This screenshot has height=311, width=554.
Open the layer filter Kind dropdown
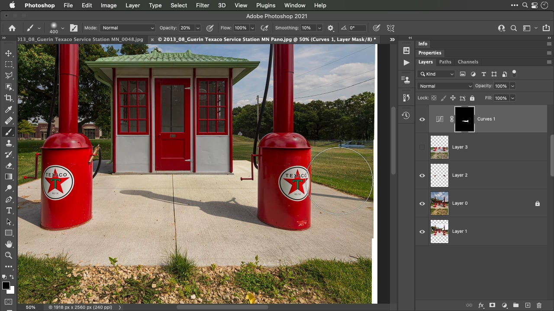pos(436,74)
